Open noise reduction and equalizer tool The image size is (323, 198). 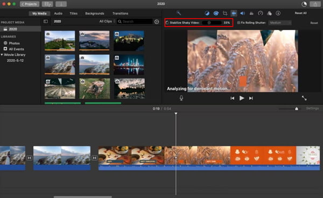(x=251, y=13)
